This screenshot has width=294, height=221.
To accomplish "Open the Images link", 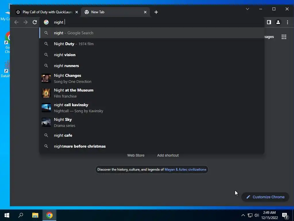I will (269, 37).
